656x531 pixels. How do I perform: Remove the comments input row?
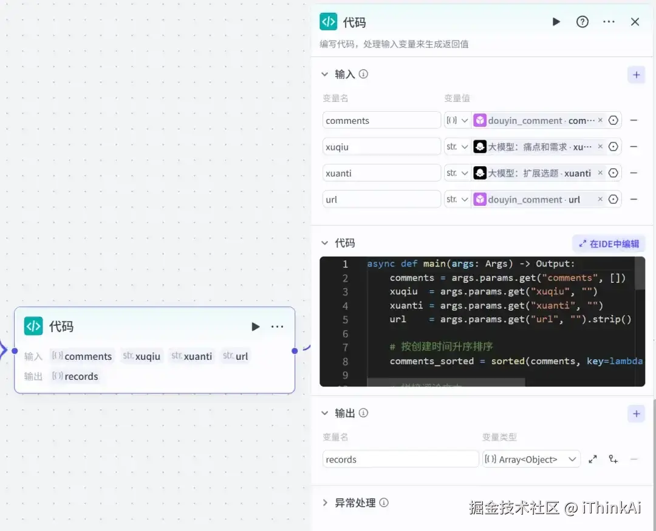tap(634, 120)
